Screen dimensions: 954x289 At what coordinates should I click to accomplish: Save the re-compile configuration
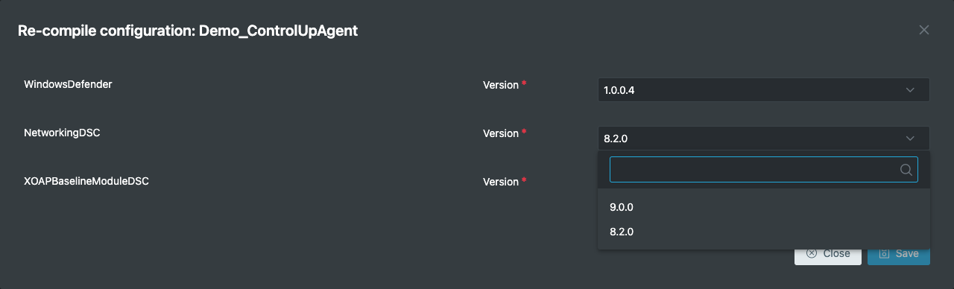tap(898, 253)
